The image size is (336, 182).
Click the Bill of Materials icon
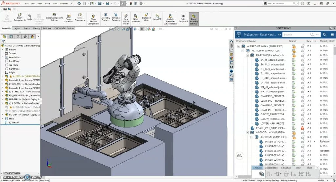click(136, 18)
